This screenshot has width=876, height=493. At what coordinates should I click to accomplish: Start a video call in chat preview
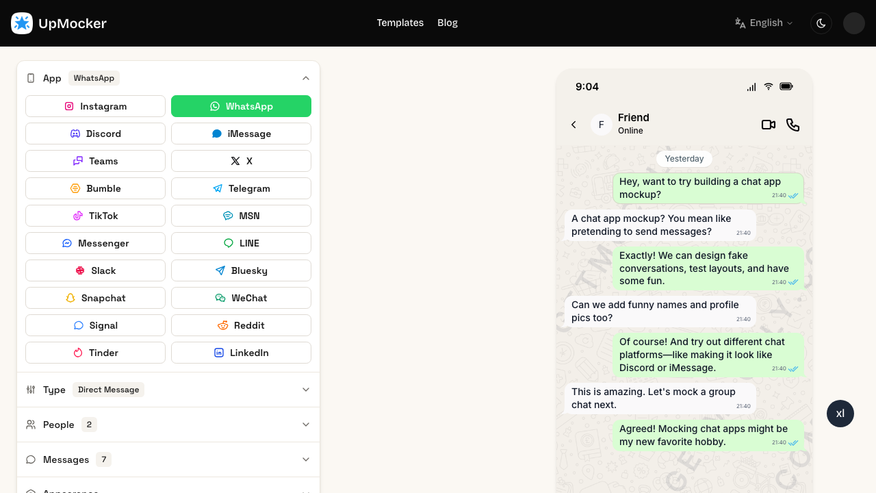coord(768,125)
